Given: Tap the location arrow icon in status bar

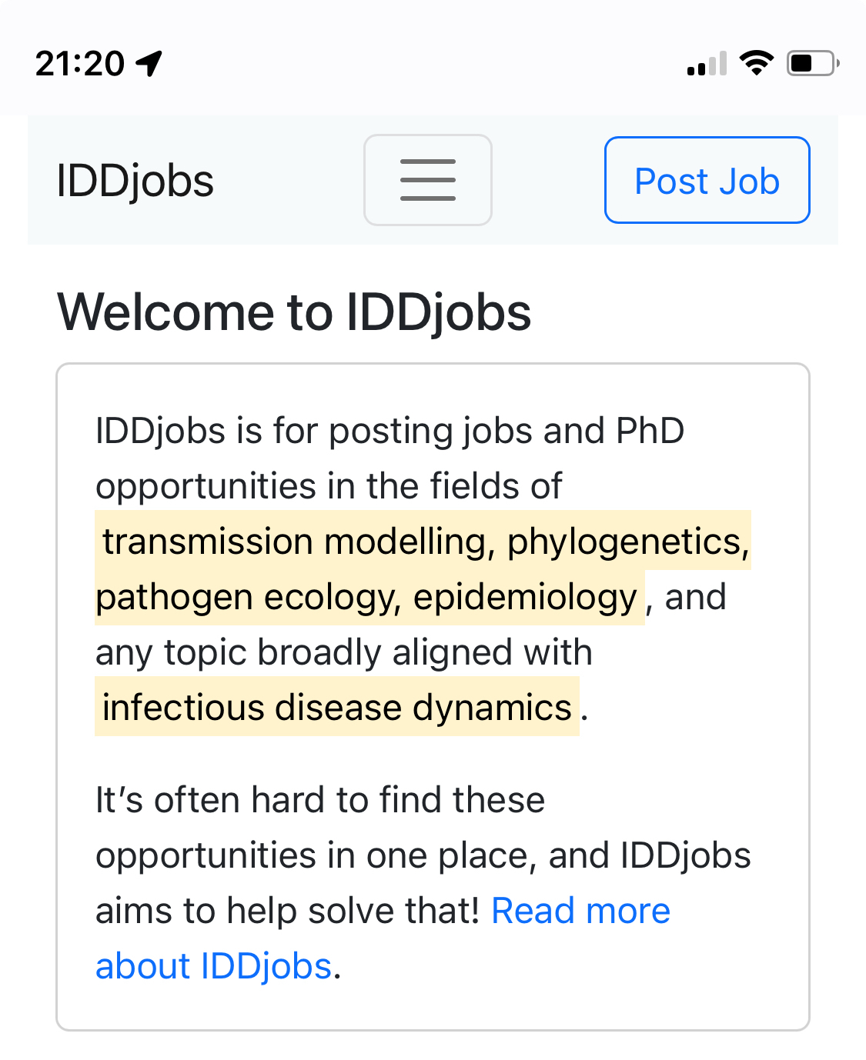Looking at the screenshot, I should (x=149, y=63).
